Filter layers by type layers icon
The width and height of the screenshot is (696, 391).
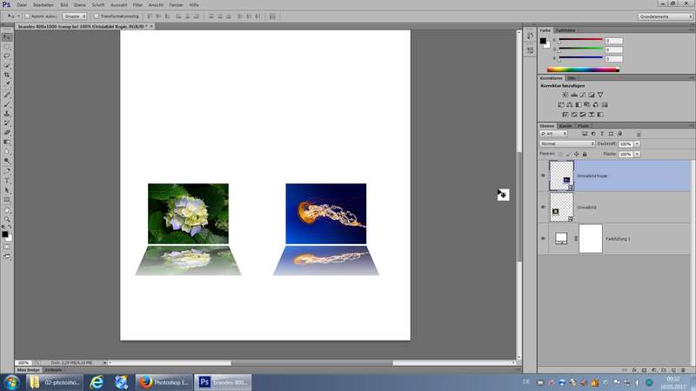[602, 134]
